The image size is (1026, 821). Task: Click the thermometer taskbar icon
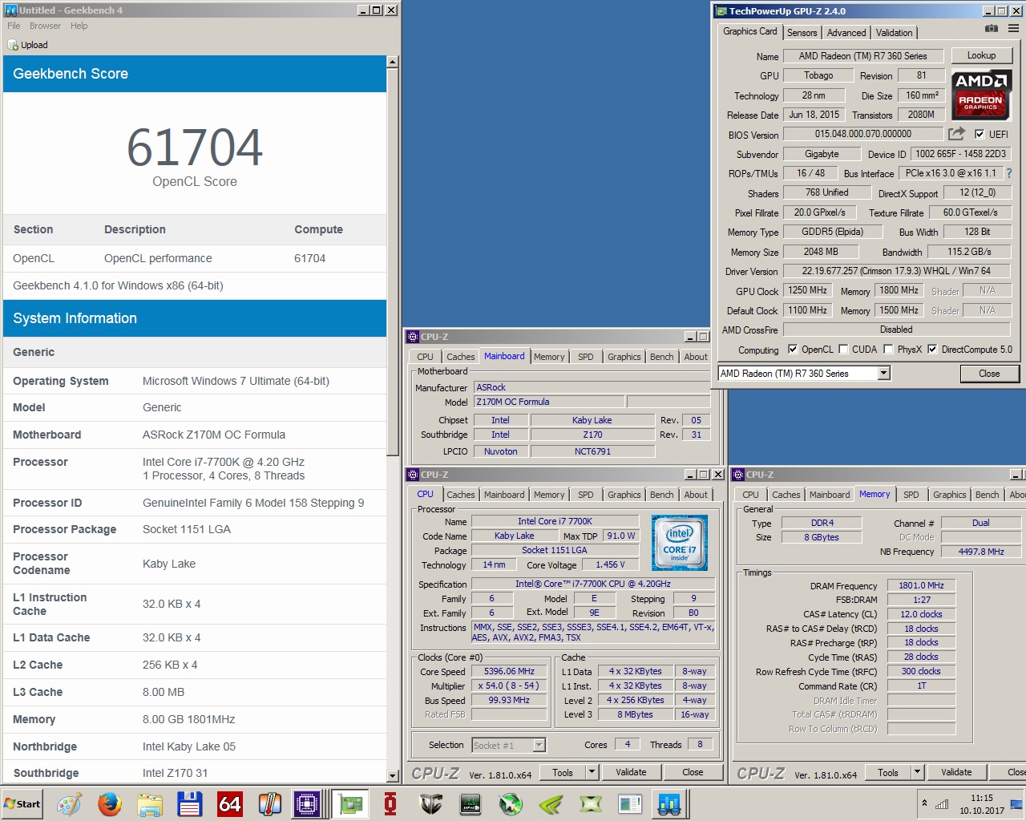(x=269, y=804)
